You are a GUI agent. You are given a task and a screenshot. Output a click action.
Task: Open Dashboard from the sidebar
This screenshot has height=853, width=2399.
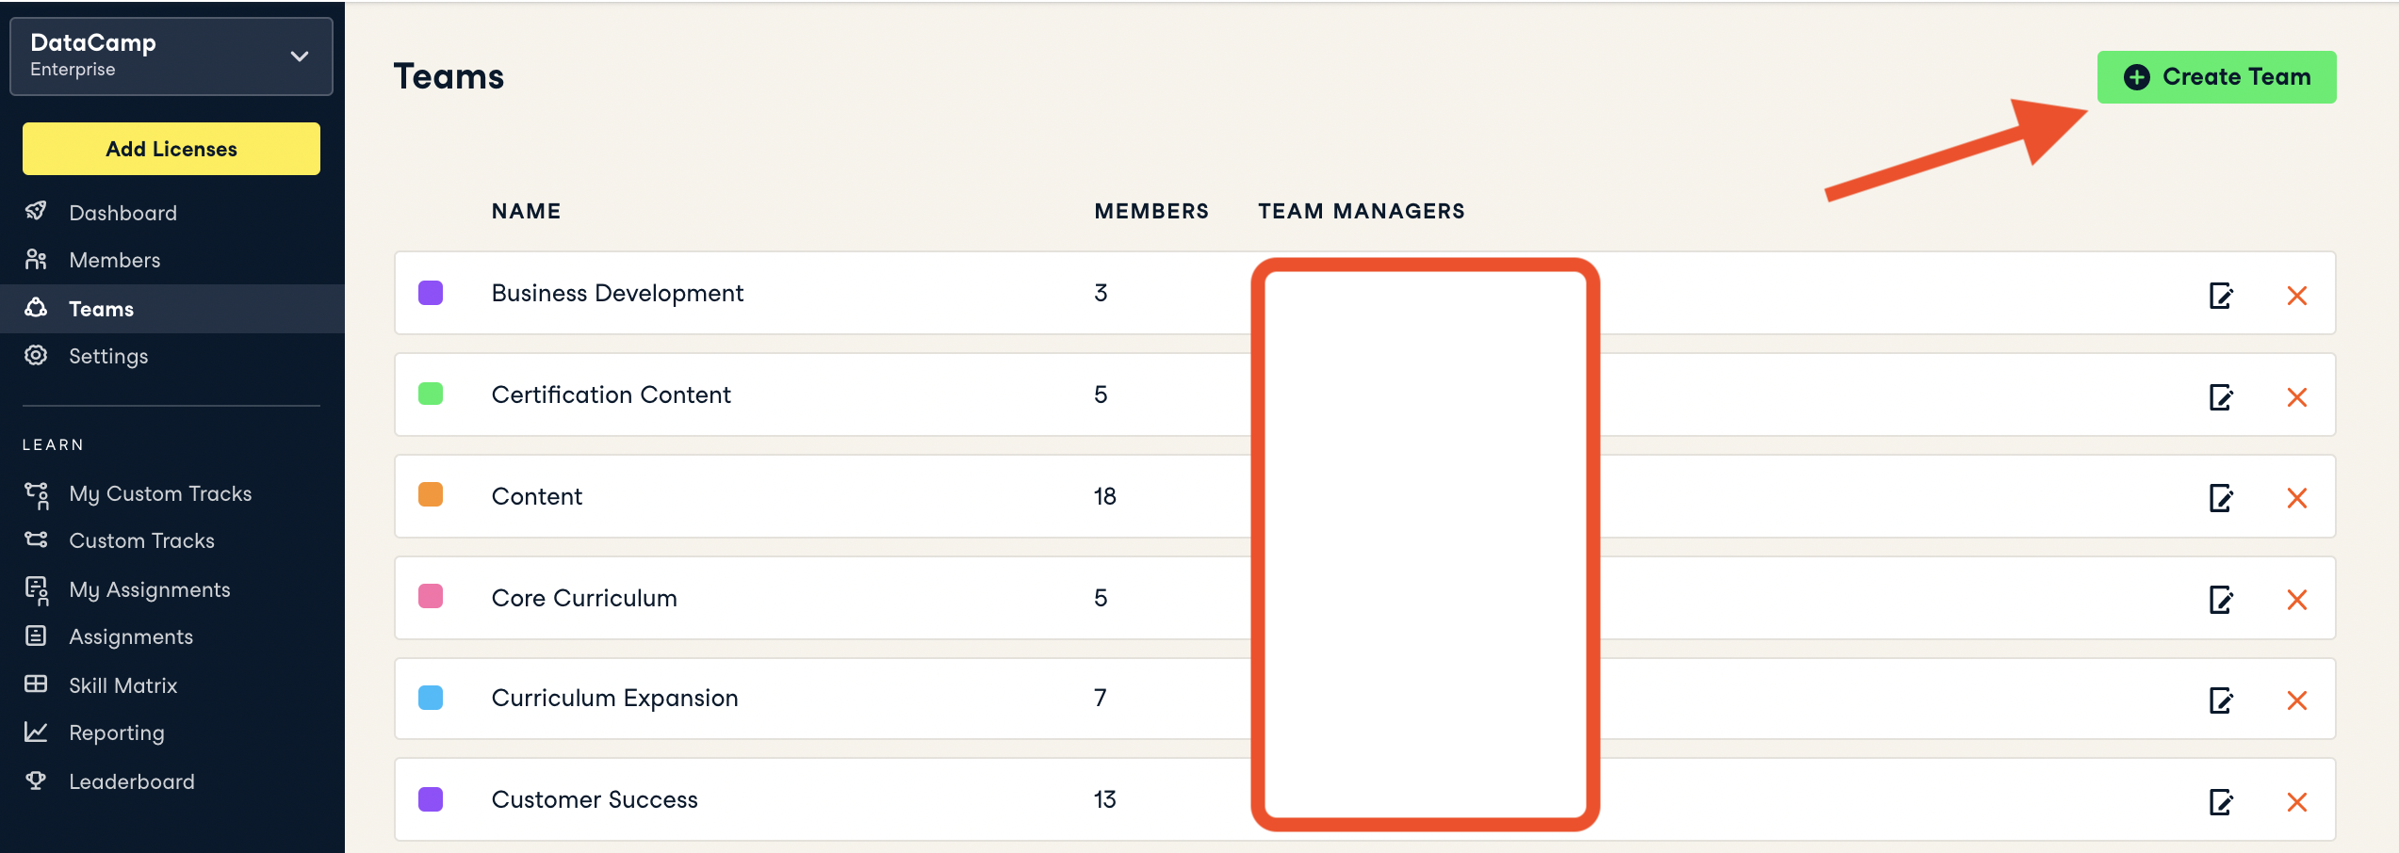(122, 213)
